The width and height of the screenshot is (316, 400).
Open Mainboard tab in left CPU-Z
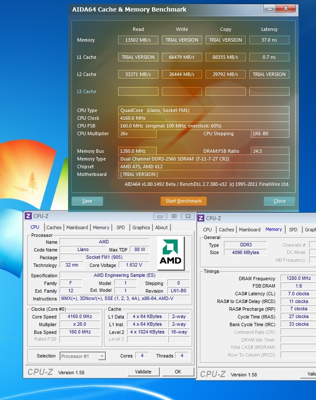pos(77,227)
